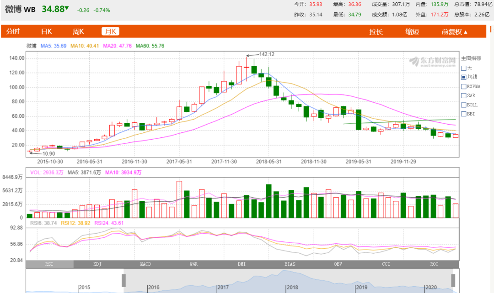Click the current price 34.88
The height and width of the screenshot is (293, 494).
(x=53, y=9)
